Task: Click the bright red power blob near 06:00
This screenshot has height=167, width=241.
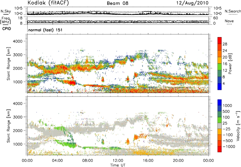Action: (x=72, y=83)
